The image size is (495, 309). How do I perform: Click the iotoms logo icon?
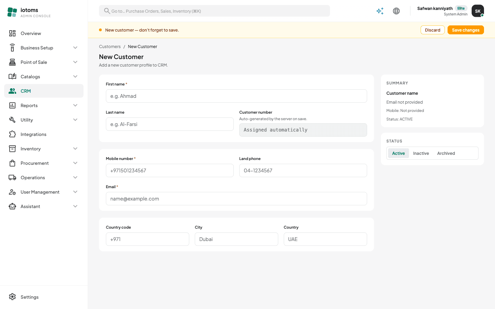click(12, 12)
